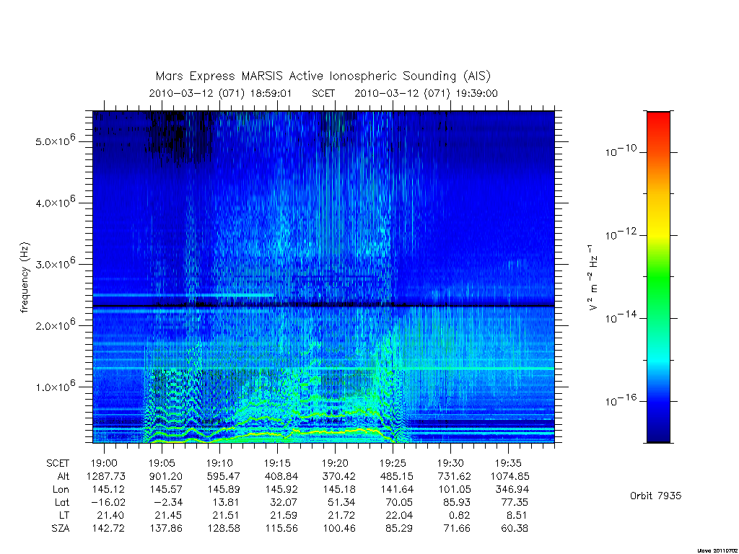
Task: Click latitude value 77.35
Action: [x=514, y=502]
